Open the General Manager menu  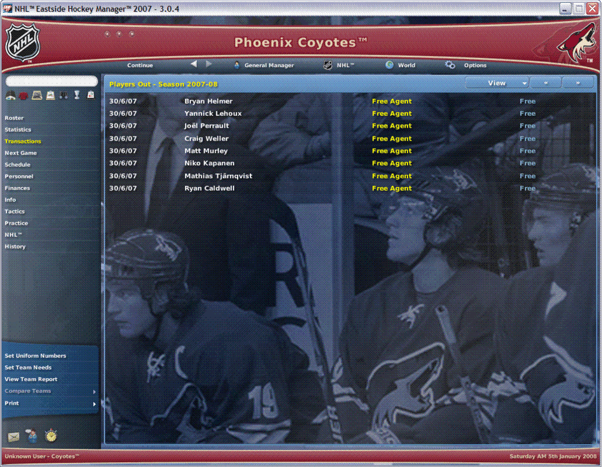269,65
